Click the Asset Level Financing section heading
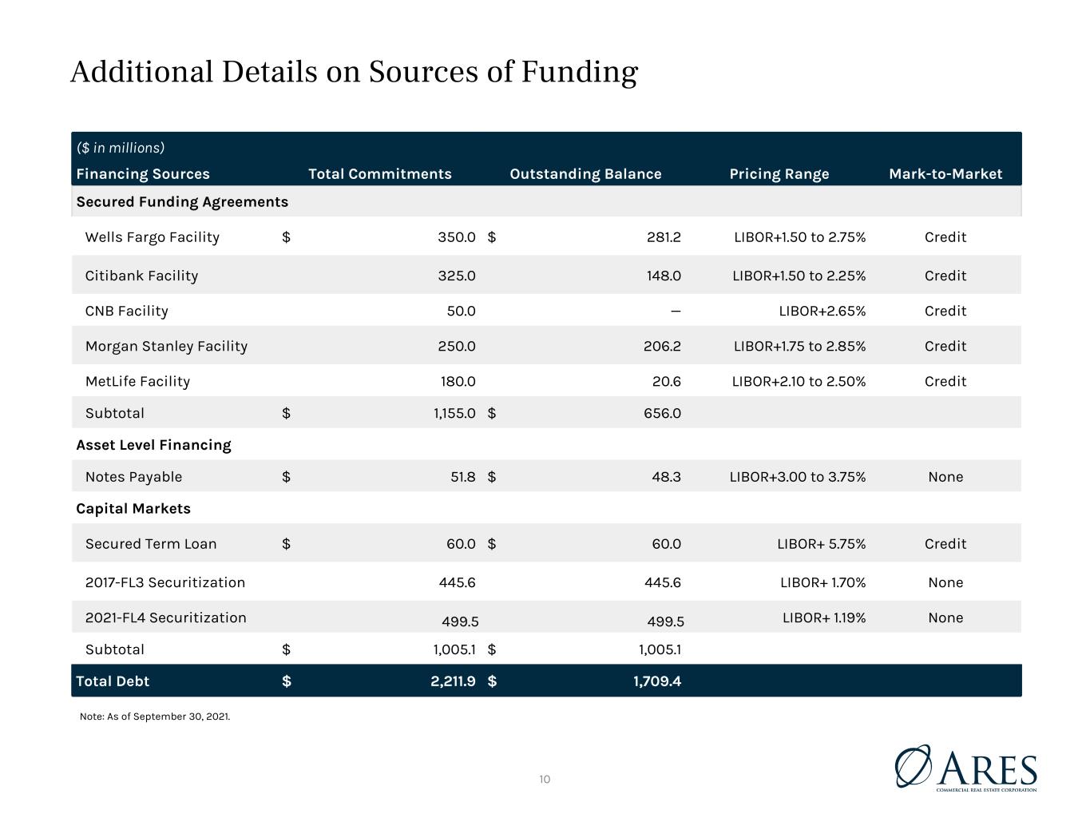The width and height of the screenshot is (1090, 818). coord(153,445)
